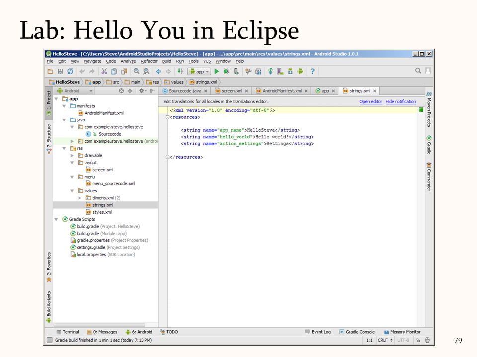Click the Help question mark icon
The height and width of the screenshot is (357, 477).
coord(312,71)
